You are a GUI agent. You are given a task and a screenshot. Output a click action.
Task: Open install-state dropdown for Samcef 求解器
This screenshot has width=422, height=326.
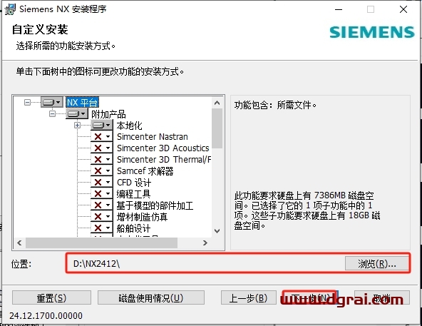coord(102,170)
